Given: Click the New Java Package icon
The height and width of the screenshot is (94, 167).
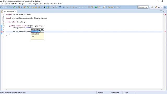Looking at the screenshot, I should coord(25,7).
